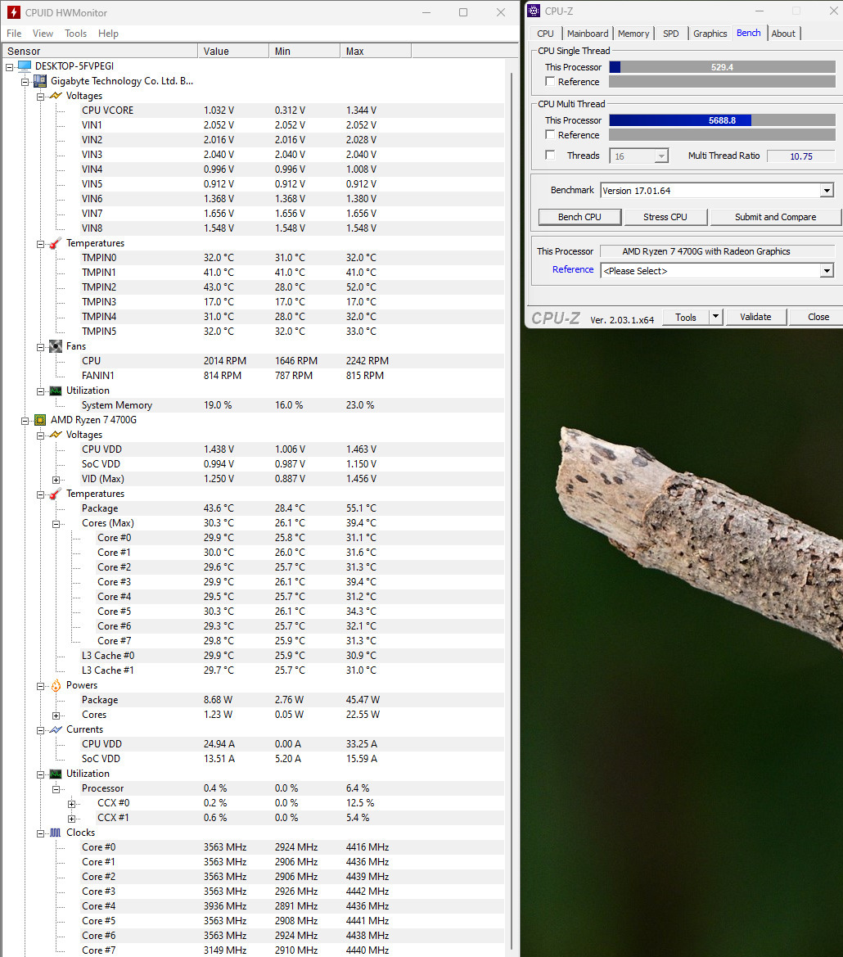843x957 pixels.
Task: Click the Utilization icon under AMD Ryzen
Action: [56, 774]
